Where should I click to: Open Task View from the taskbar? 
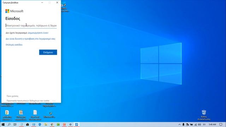click(15, 125)
